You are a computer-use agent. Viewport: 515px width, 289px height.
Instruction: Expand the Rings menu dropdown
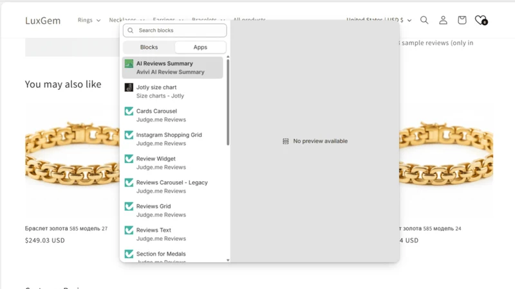[x=89, y=21]
